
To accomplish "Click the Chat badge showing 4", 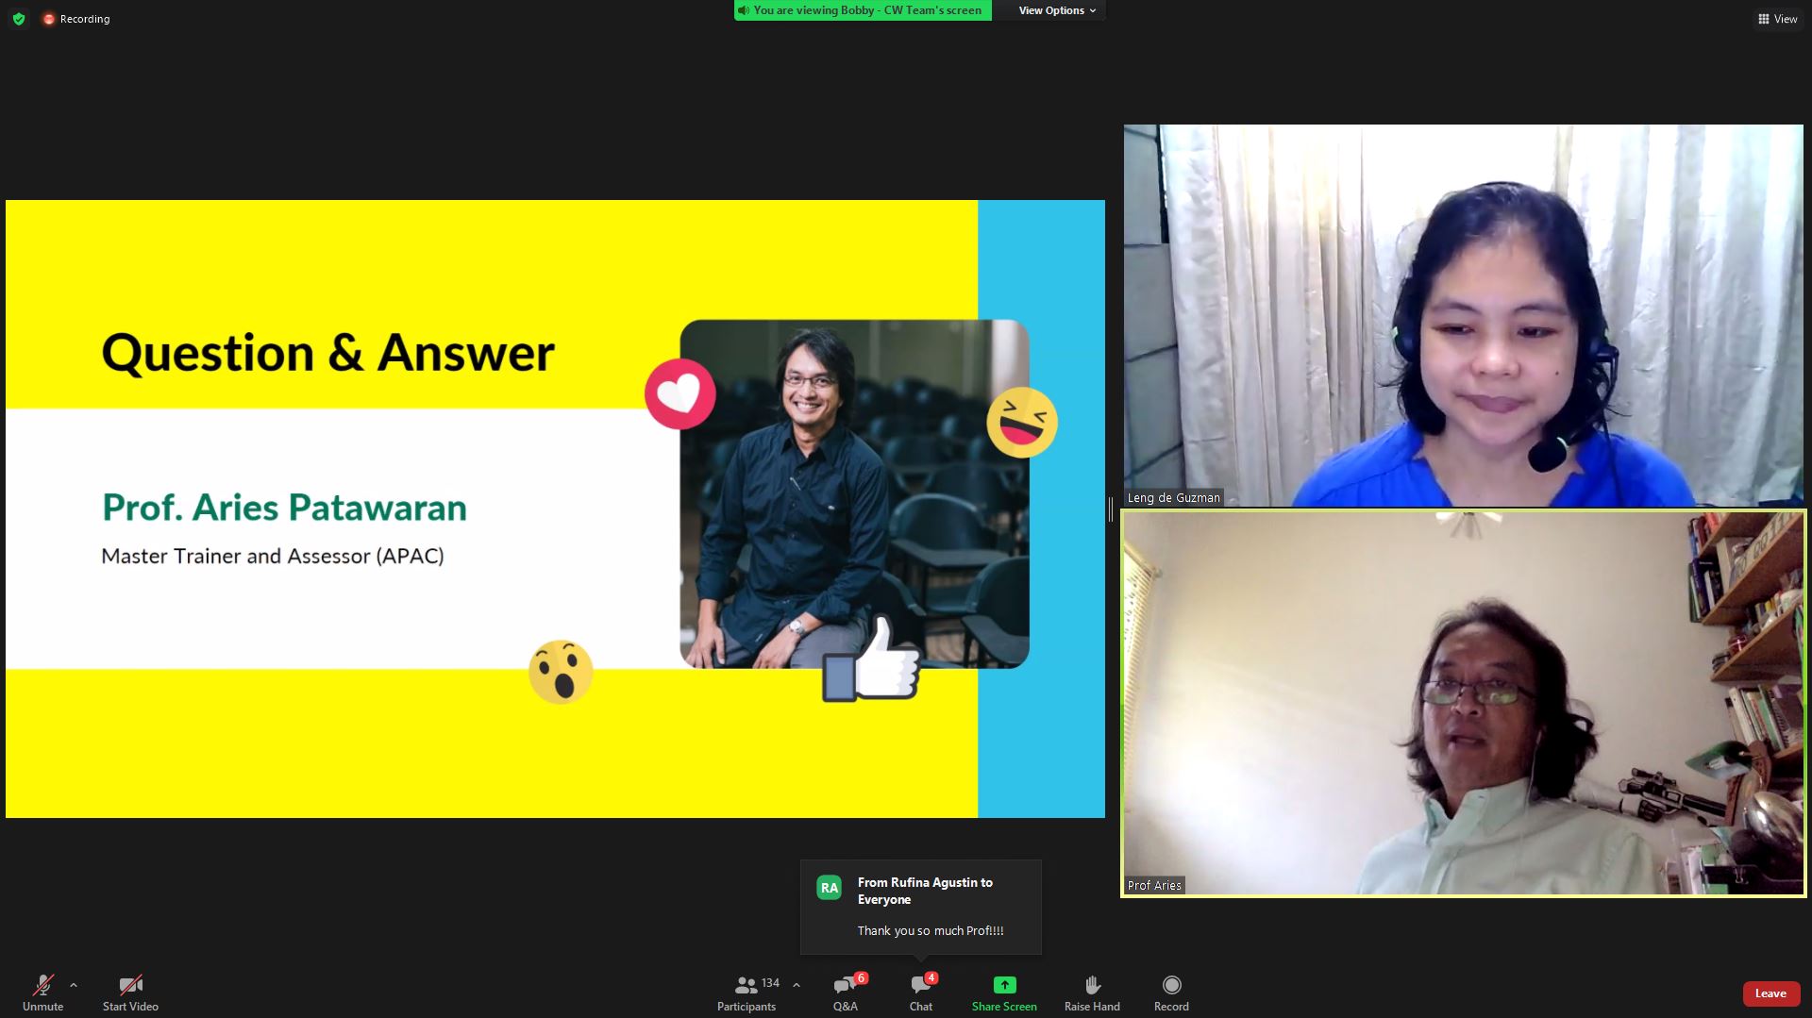I will (x=931, y=978).
